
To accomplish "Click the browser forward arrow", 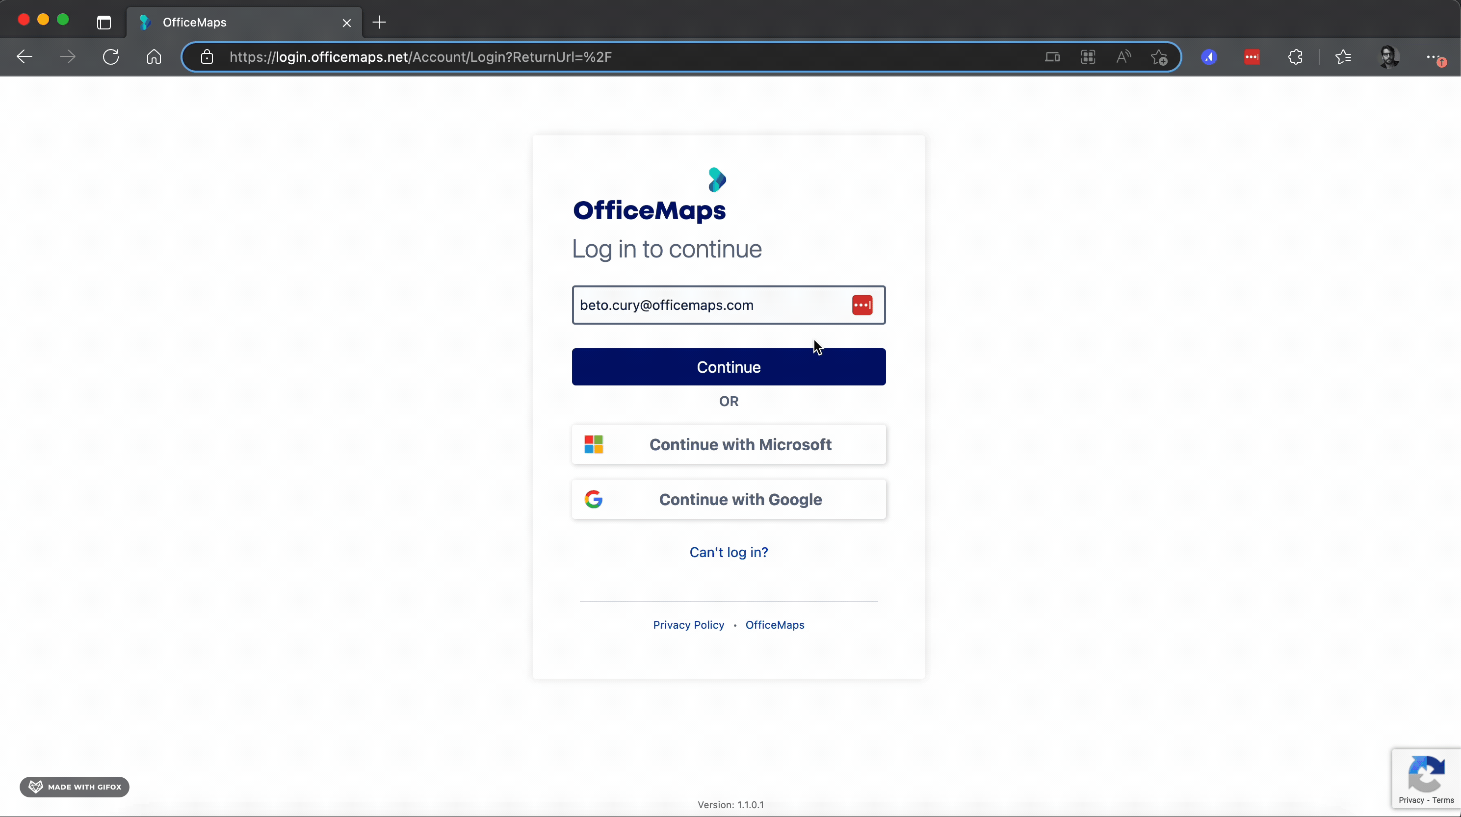I will 68,57.
